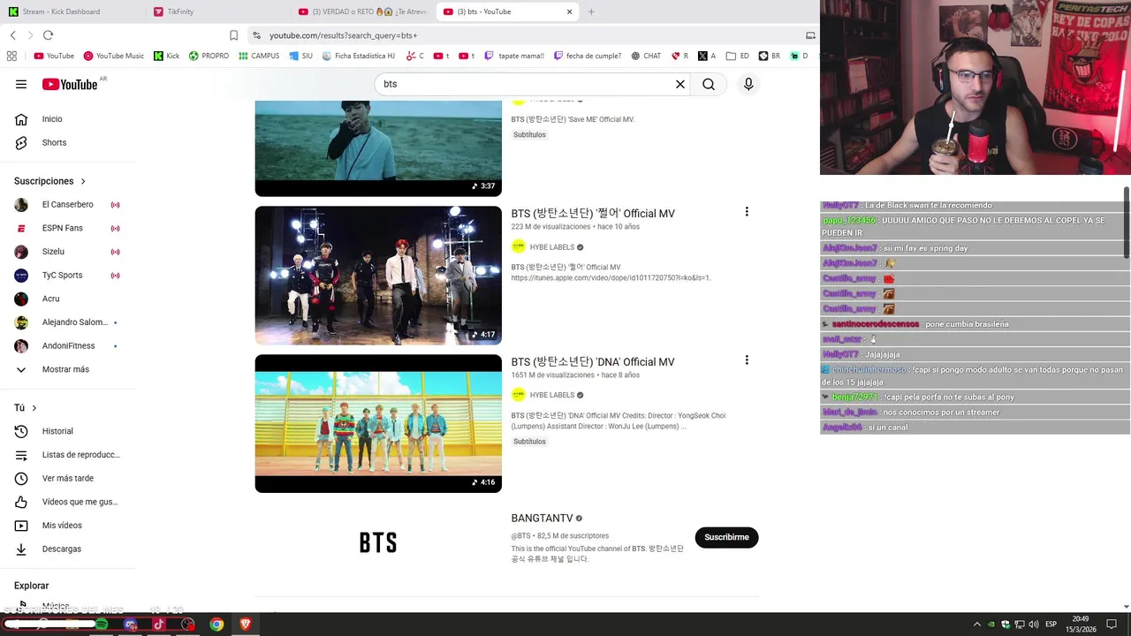
Task: Open Ver más tarde in sidebar
Action: [x=67, y=478]
